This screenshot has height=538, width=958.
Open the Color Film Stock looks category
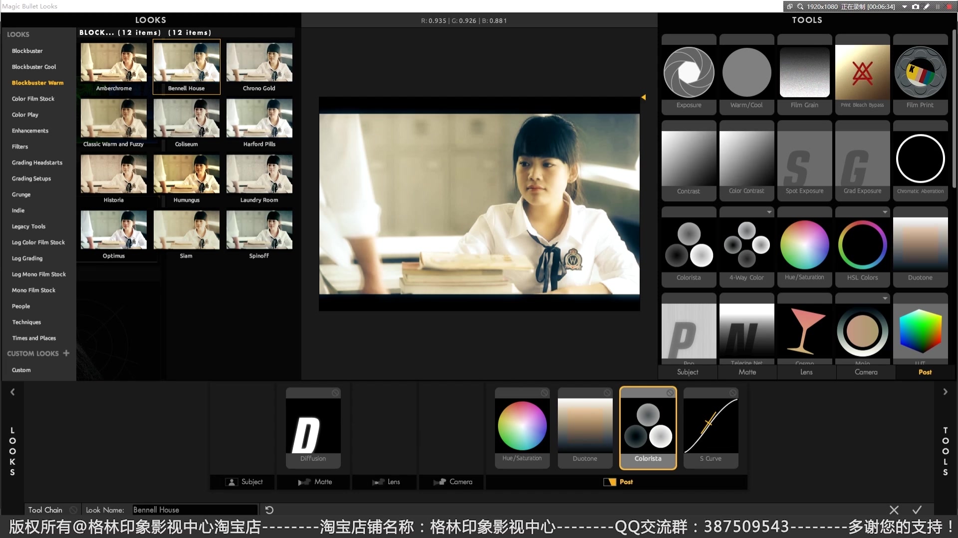(x=33, y=99)
